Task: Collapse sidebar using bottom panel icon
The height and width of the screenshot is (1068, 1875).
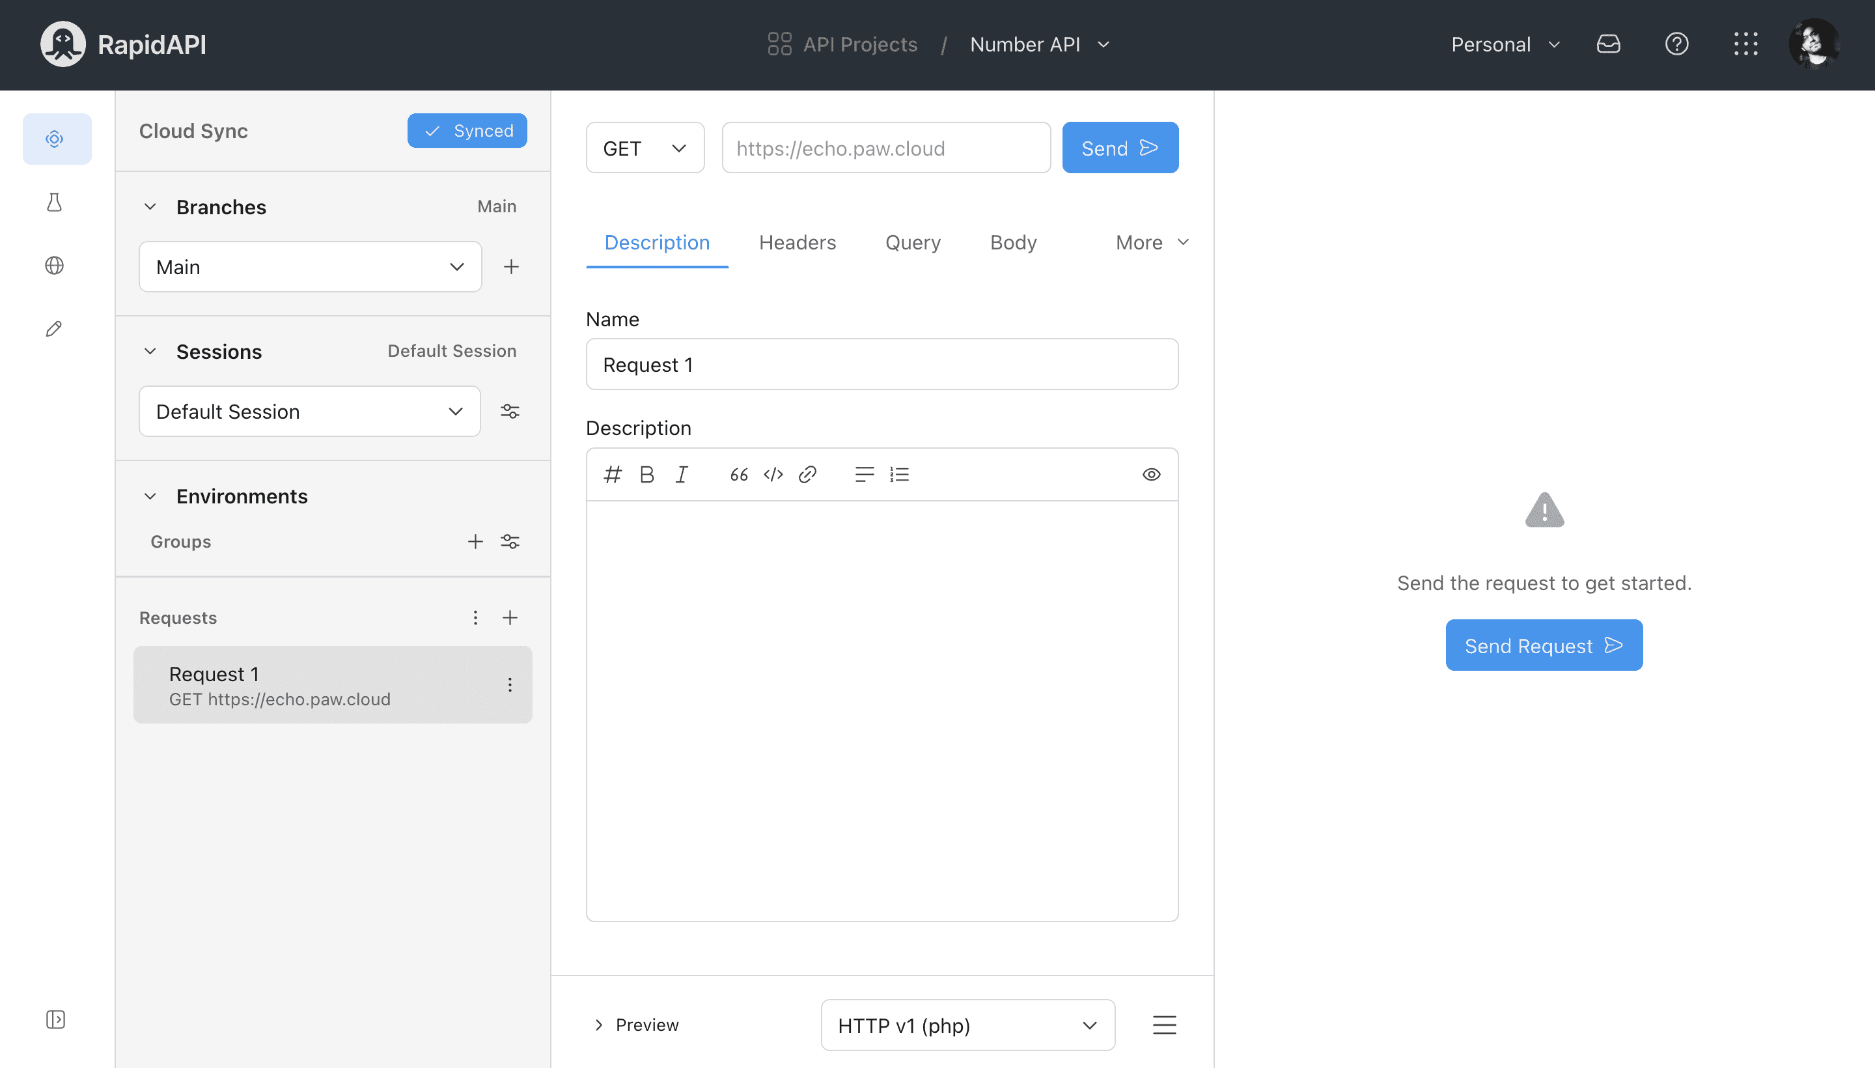Action: 55,1019
